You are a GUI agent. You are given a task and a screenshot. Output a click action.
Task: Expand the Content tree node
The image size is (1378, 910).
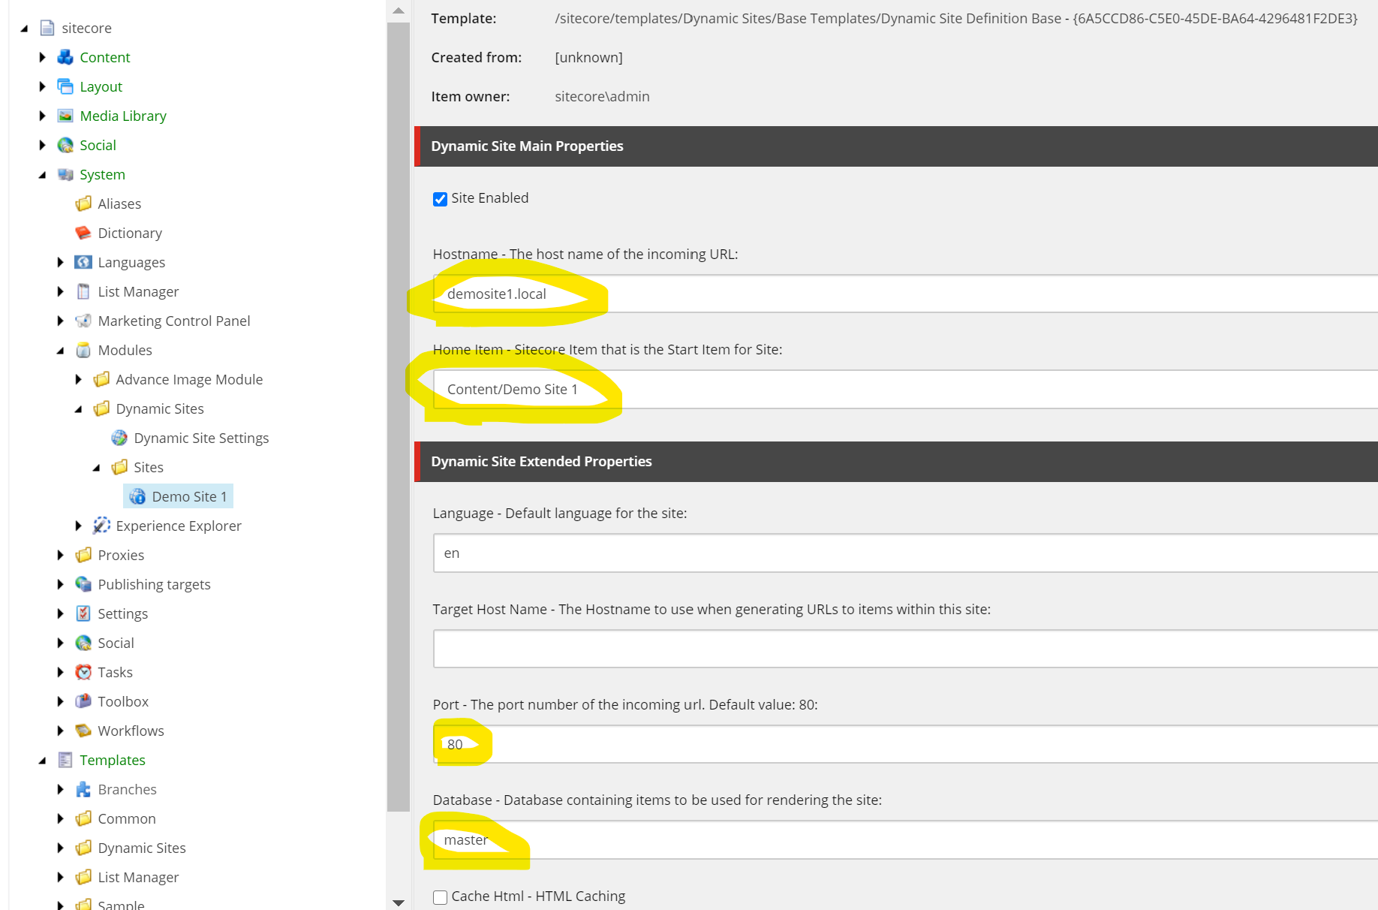[x=42, y=57]
